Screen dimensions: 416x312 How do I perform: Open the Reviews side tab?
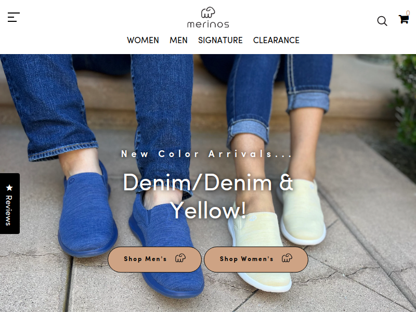(x=10, y=203)
